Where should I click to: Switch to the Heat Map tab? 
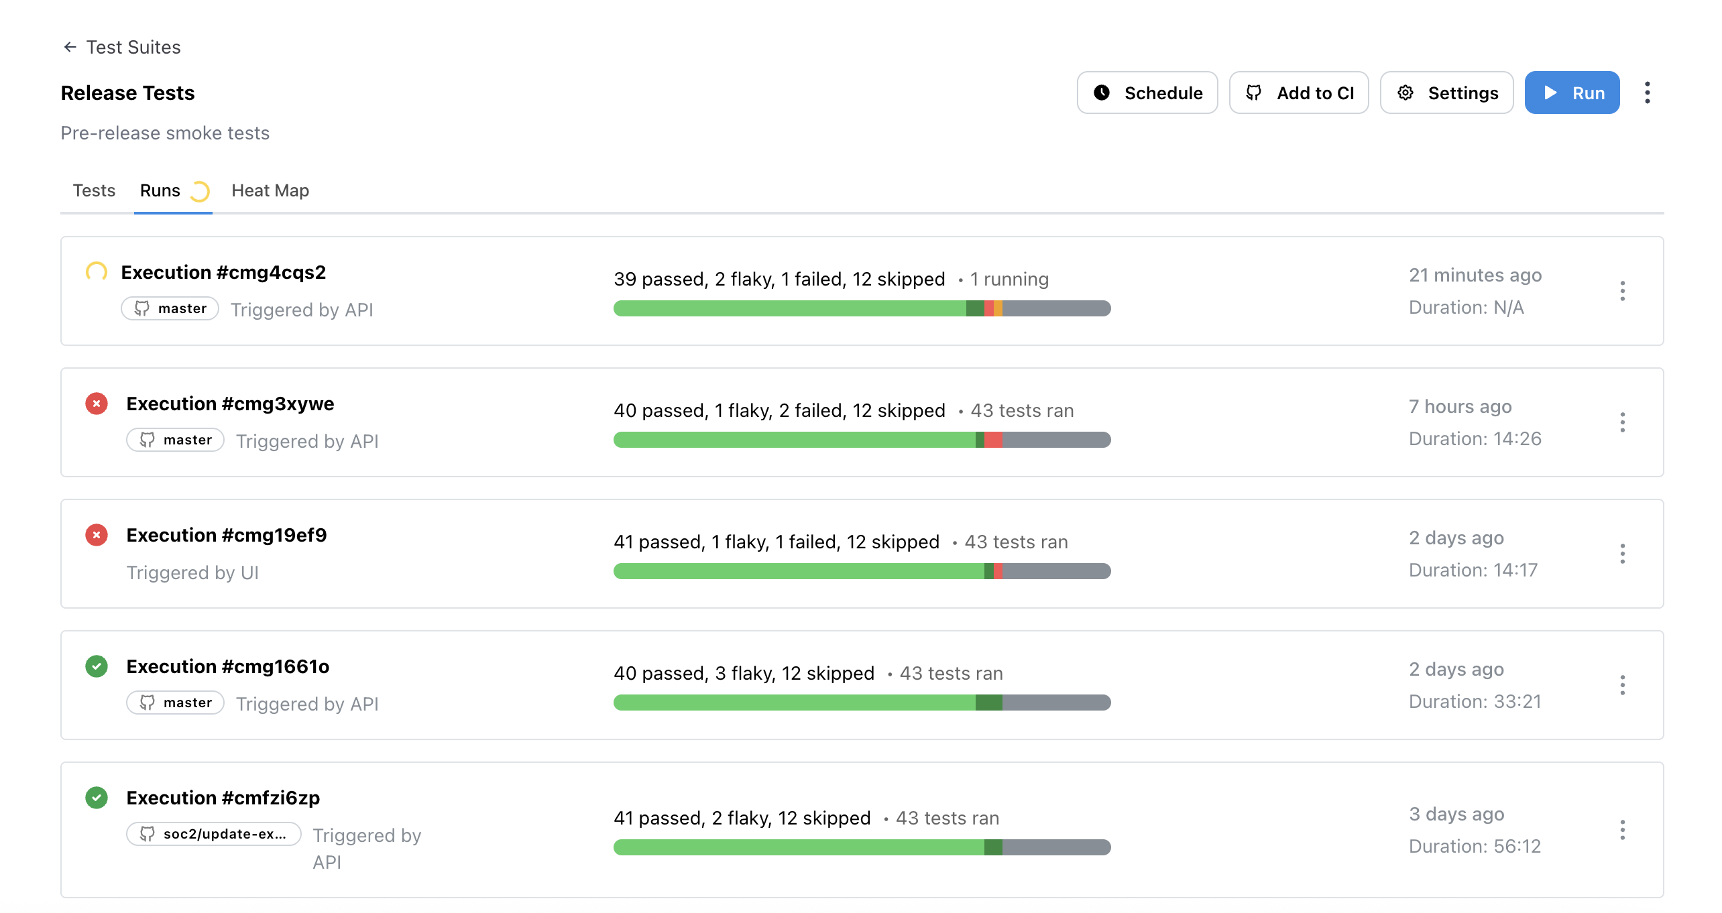[270, 190]
